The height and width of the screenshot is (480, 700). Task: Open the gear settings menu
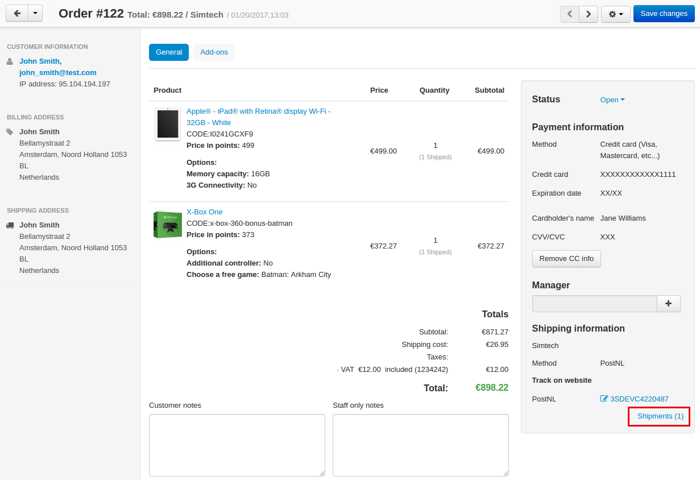click(x=615, y=14)
